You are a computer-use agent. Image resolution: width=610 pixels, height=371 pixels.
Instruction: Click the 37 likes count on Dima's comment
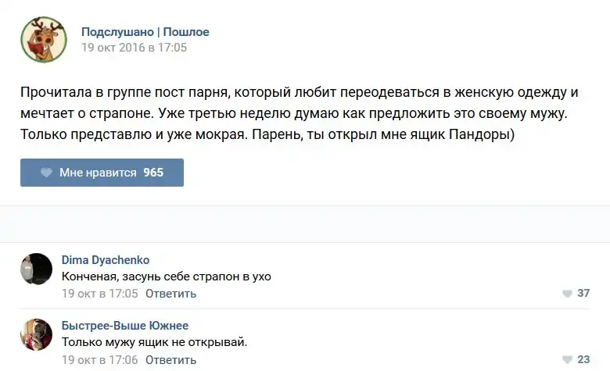(583, 294)
